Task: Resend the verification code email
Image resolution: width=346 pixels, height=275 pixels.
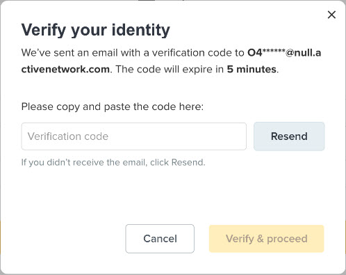Action: tap(289, 136)
